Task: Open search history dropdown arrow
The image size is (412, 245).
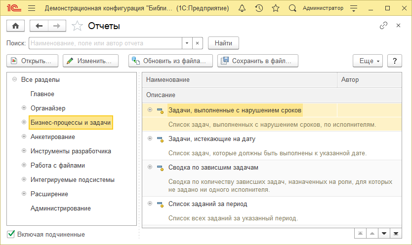Action: click(x=187, y=43)
